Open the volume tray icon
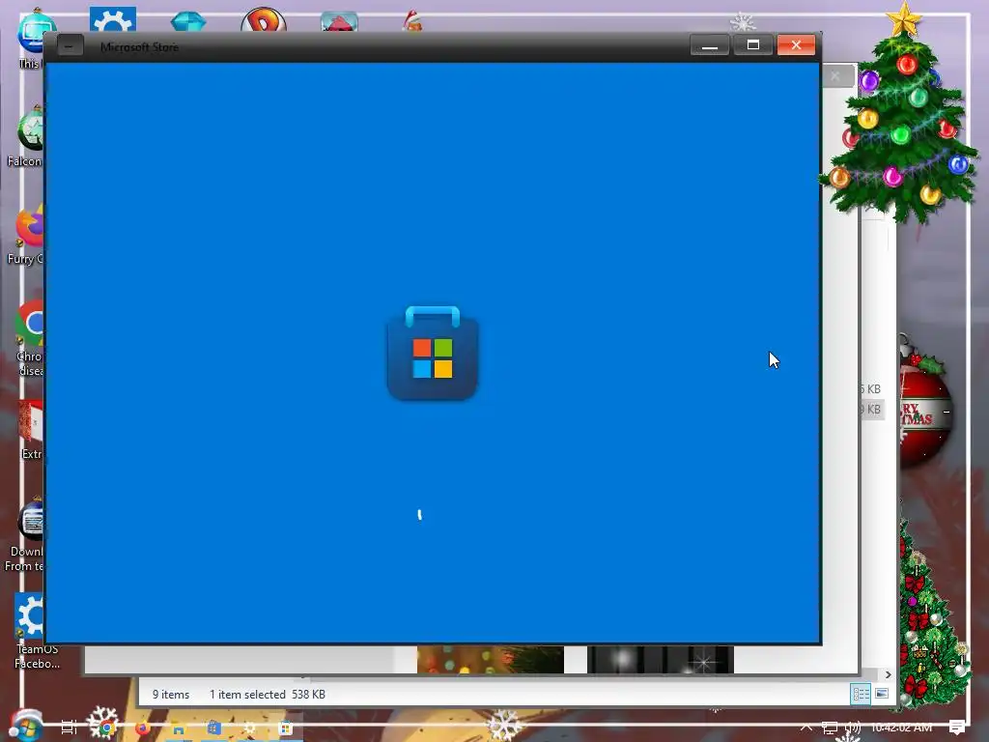The height and width of the screenshot is (742, 989). [853, 728]
